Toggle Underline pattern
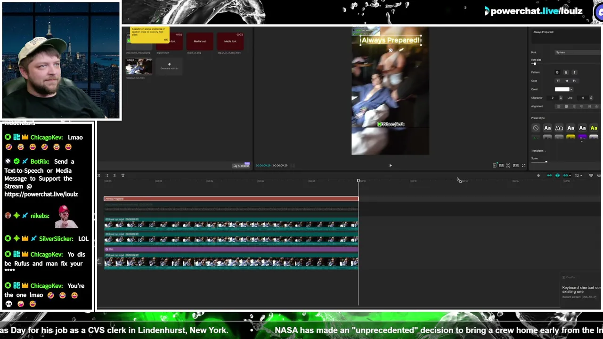Screen dimensions: 603x339 click(566, 73)
